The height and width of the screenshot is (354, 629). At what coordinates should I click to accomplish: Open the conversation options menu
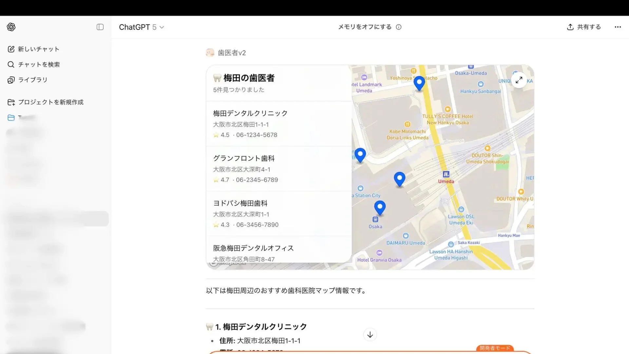click(x=618, y=27)
